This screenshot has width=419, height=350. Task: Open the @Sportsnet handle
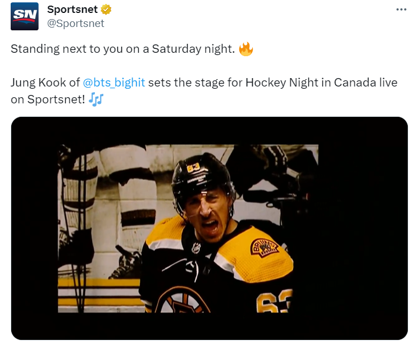[x=76, y=23]
